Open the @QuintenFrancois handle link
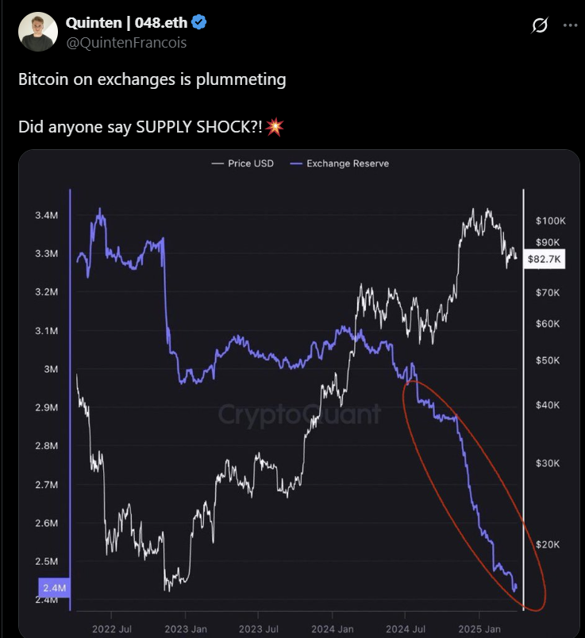Image resolution: width=585 pixels, height=638 pixels. point(127,43)
